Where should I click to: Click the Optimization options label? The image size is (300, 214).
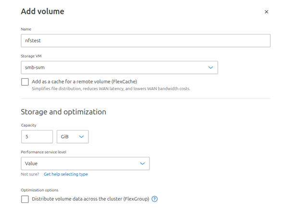point(39,190)
